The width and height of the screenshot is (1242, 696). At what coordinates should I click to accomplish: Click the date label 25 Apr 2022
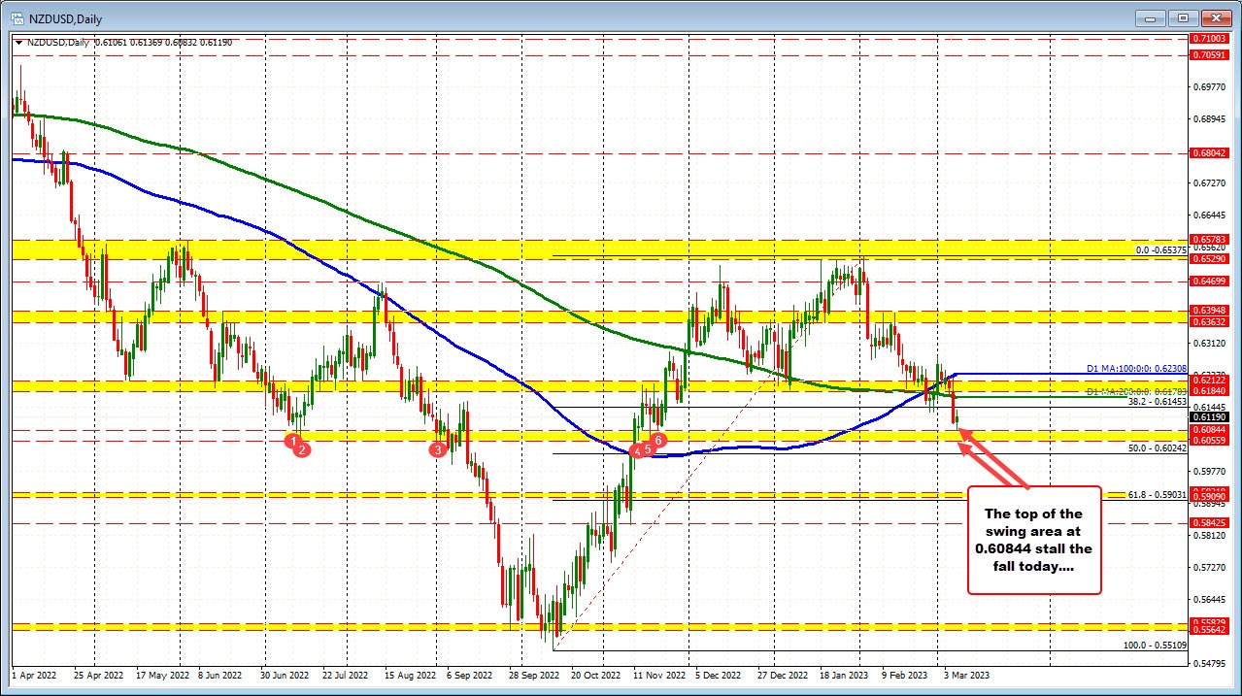pos(99,675)
